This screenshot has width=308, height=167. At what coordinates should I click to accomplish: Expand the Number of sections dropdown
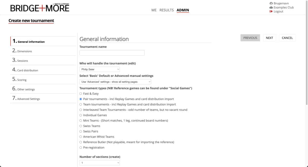click(x=100, y=163)
